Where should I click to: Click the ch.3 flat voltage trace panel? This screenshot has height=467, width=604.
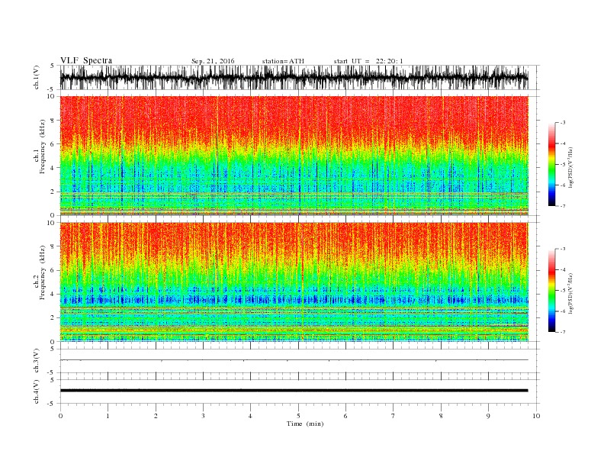point(299,361)
